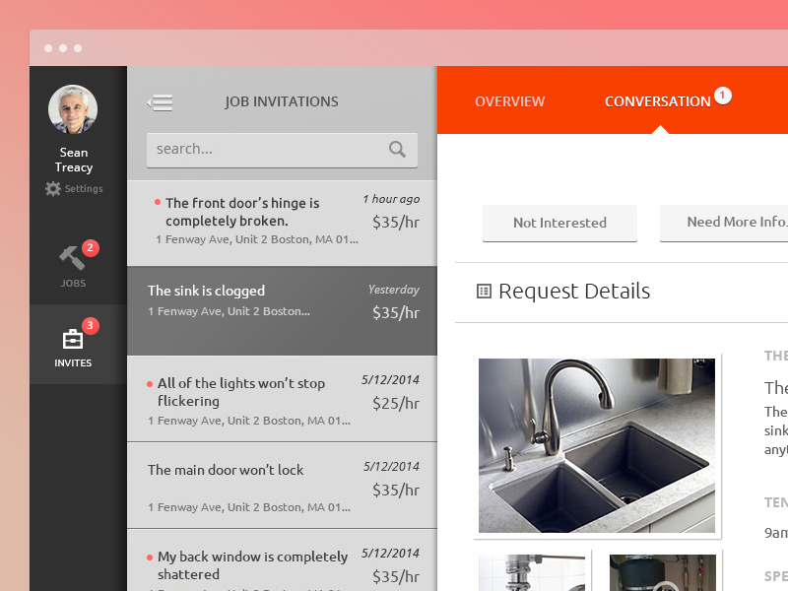Click inside the search field

[266, 149]
